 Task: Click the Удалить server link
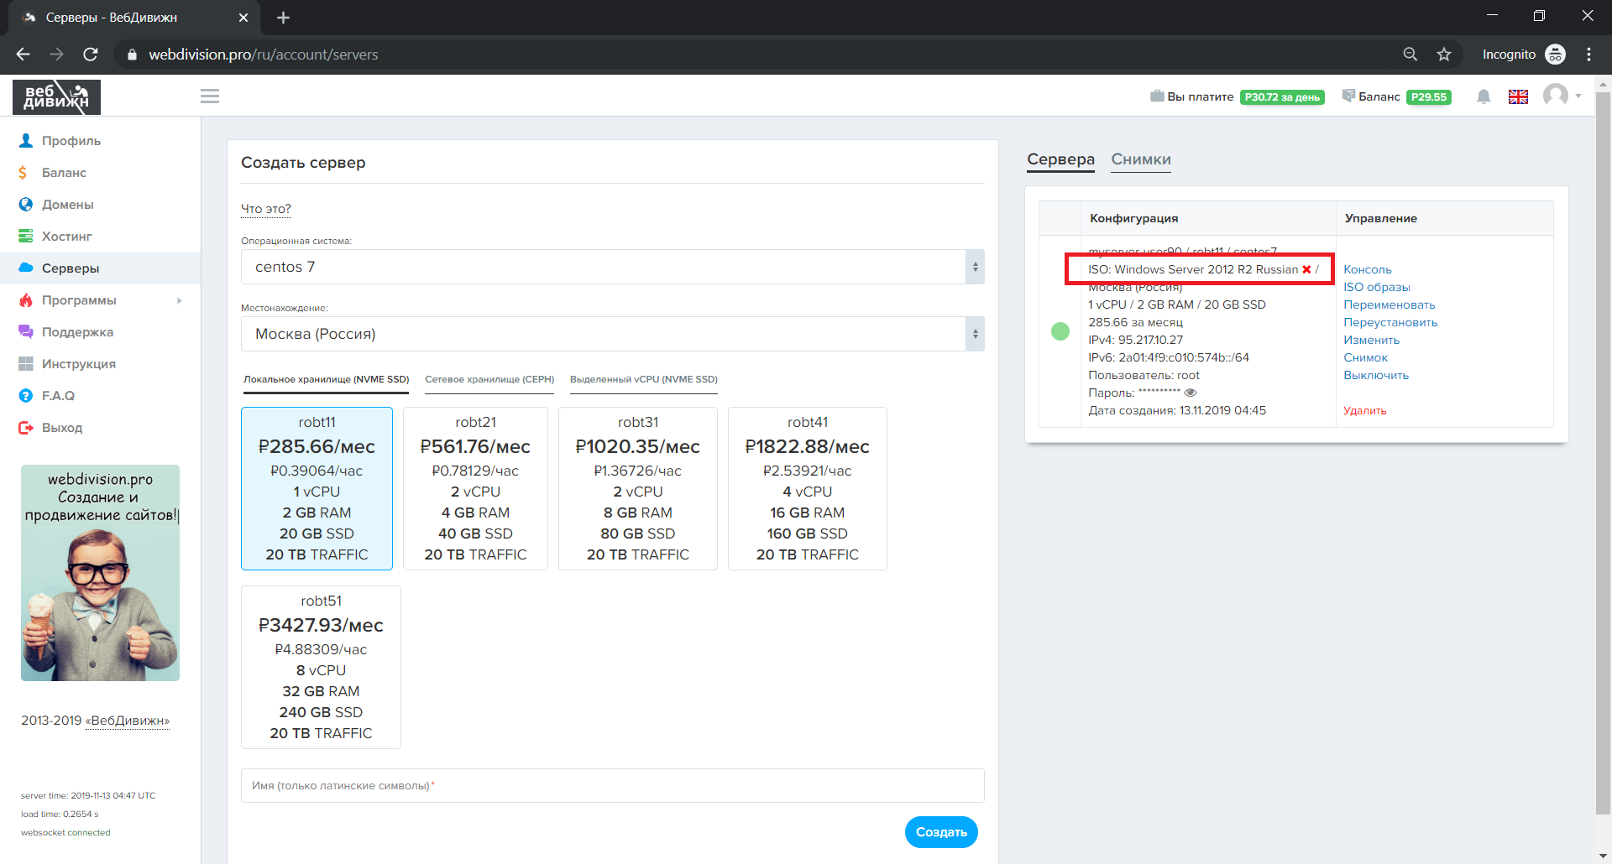click(1364, 410)
